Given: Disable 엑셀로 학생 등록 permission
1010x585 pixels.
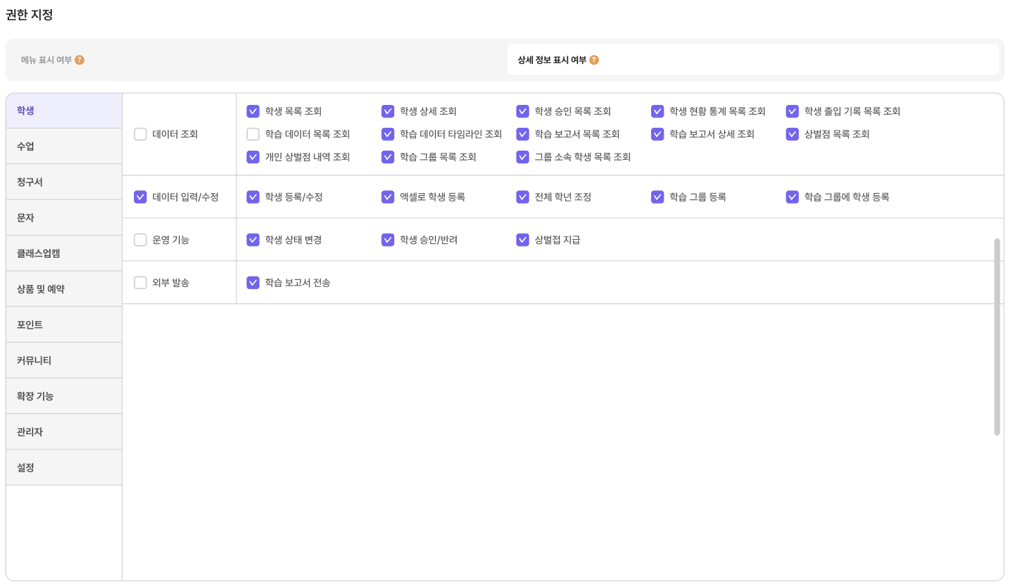Looking at the screenshot, I should click(388, 197).
